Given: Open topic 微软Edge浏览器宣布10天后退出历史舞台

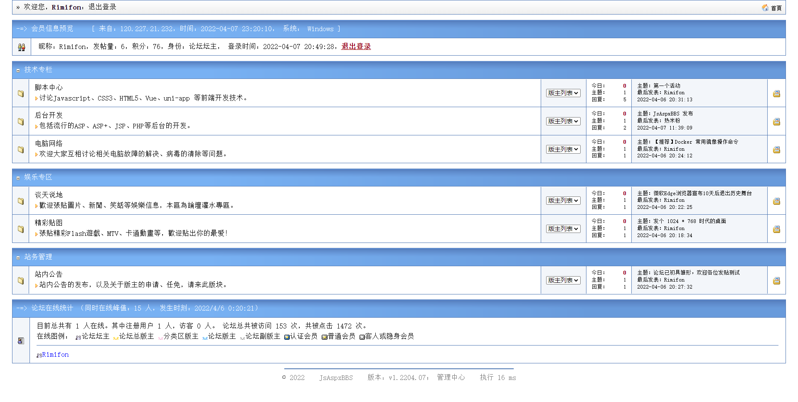Looking at the screenshot, I should point(702,194).
